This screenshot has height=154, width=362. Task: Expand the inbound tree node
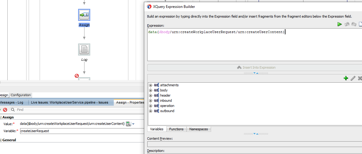[x=151, y=101]
